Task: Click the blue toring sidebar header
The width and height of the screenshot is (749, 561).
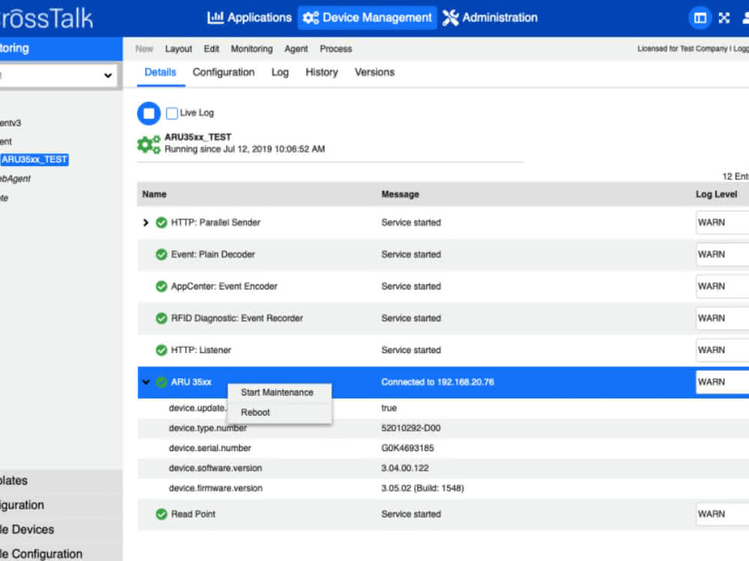Action: tap(61, 49)
